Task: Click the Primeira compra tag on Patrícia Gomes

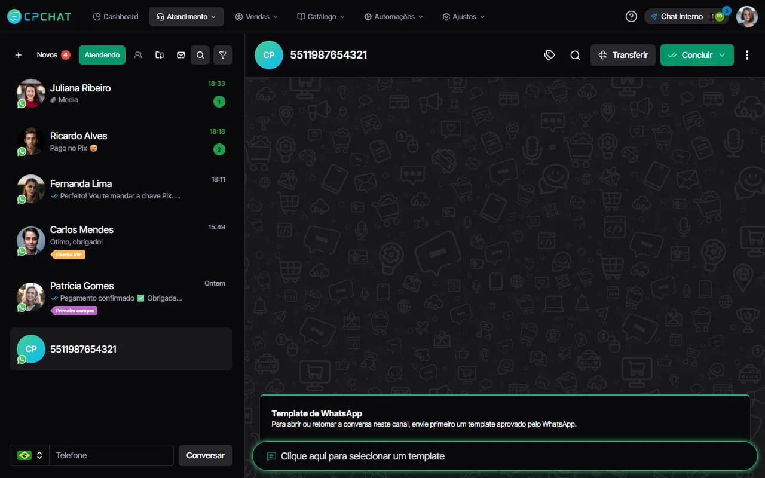Action: 74,311
